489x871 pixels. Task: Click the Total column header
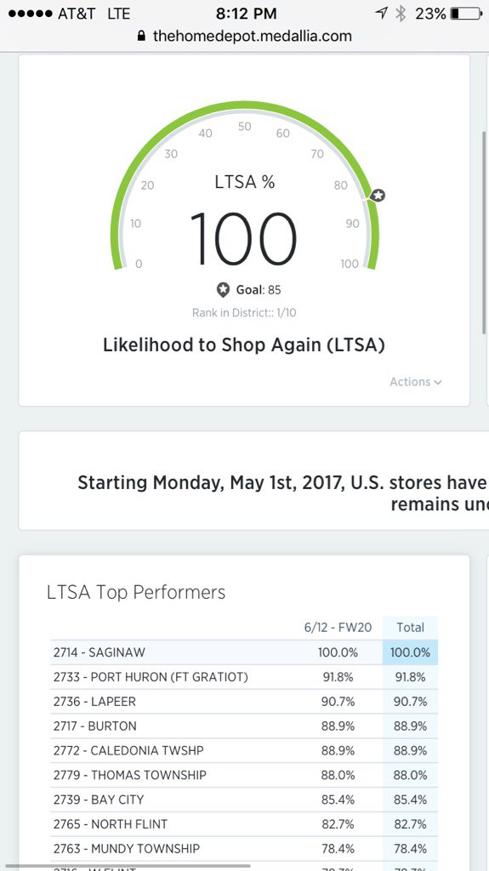click(x=410, y=628)
